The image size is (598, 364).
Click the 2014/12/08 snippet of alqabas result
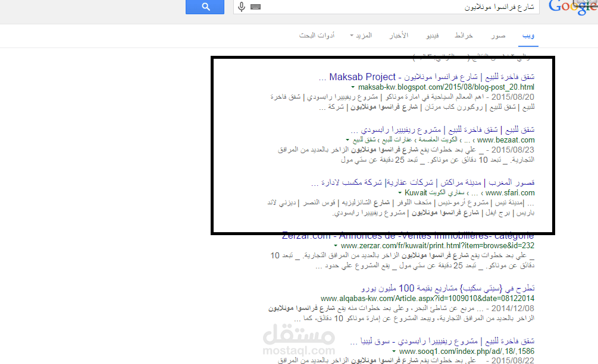(401, 314)
